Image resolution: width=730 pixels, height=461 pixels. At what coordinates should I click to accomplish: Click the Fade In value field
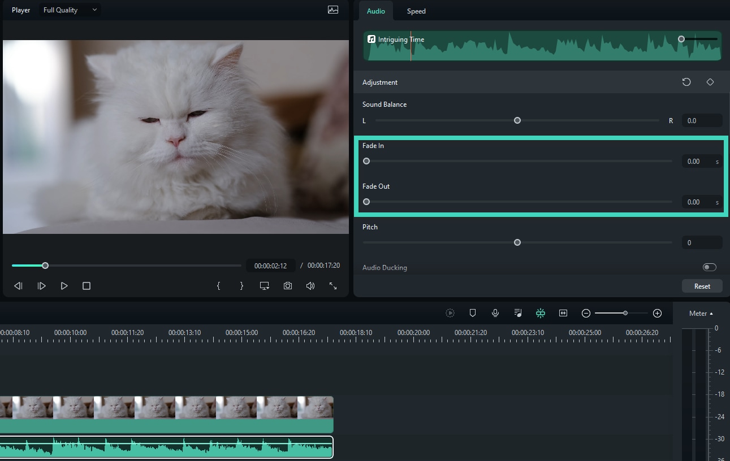702,161
